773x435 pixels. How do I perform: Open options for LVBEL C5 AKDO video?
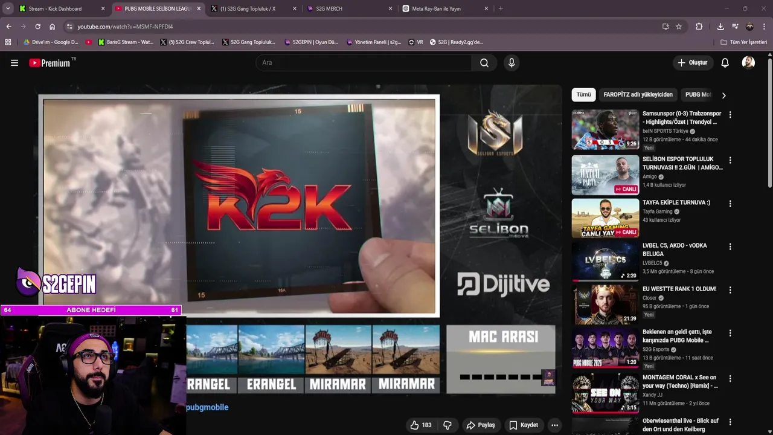pos(730,247)
